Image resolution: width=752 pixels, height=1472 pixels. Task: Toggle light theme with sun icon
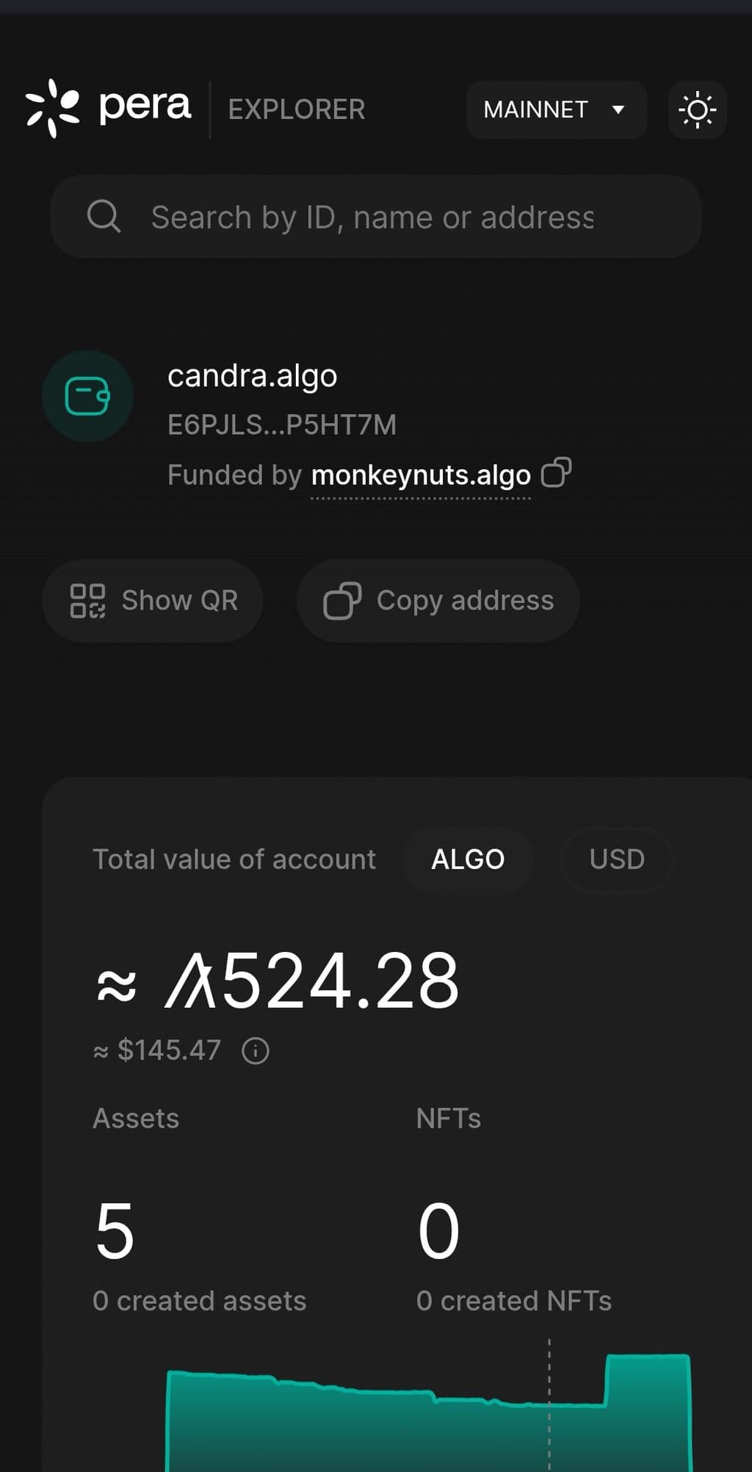pyautogui.click(x=697, y=110)
